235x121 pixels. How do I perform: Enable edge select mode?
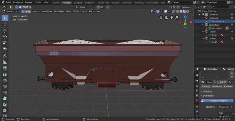tap(26, 11)
